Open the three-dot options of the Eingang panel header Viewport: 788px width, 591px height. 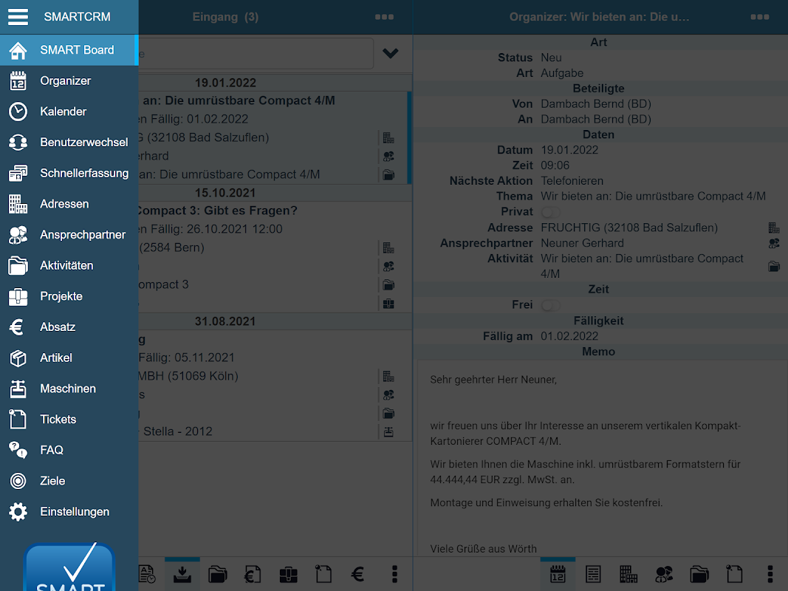385,17
